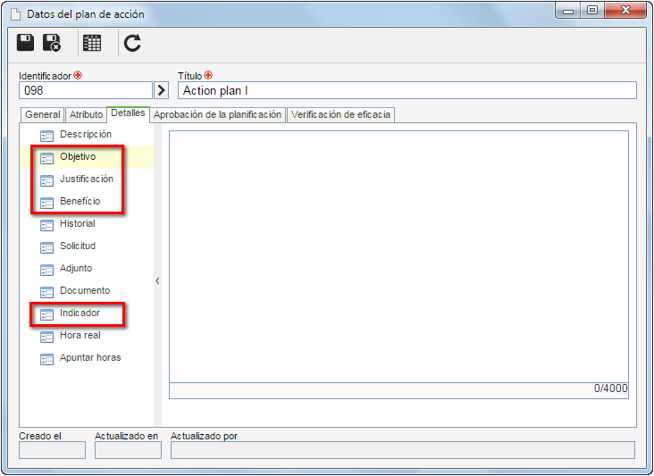Select the icon beside Historial

[46, 225]
